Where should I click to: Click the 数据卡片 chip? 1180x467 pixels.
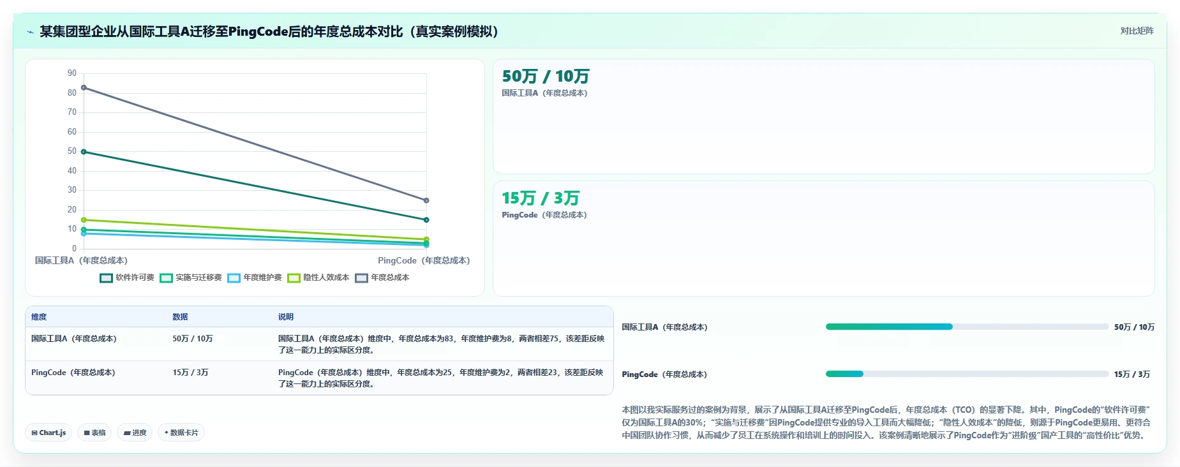181,433
